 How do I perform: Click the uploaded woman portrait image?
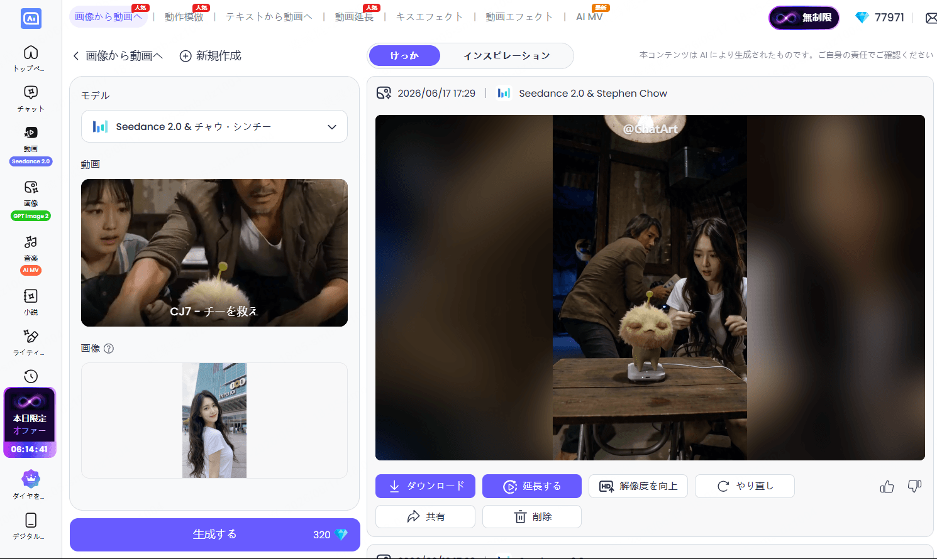(x=214, y=420)
